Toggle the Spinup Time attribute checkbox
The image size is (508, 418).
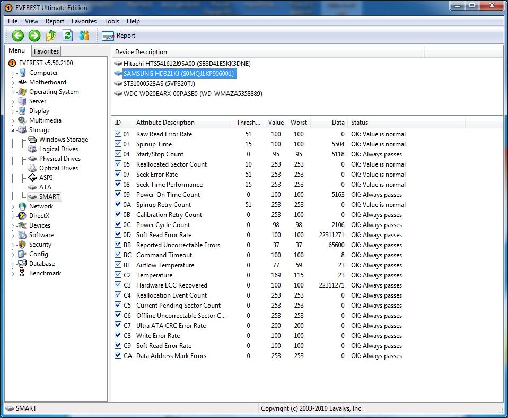[x=118, y=144]
